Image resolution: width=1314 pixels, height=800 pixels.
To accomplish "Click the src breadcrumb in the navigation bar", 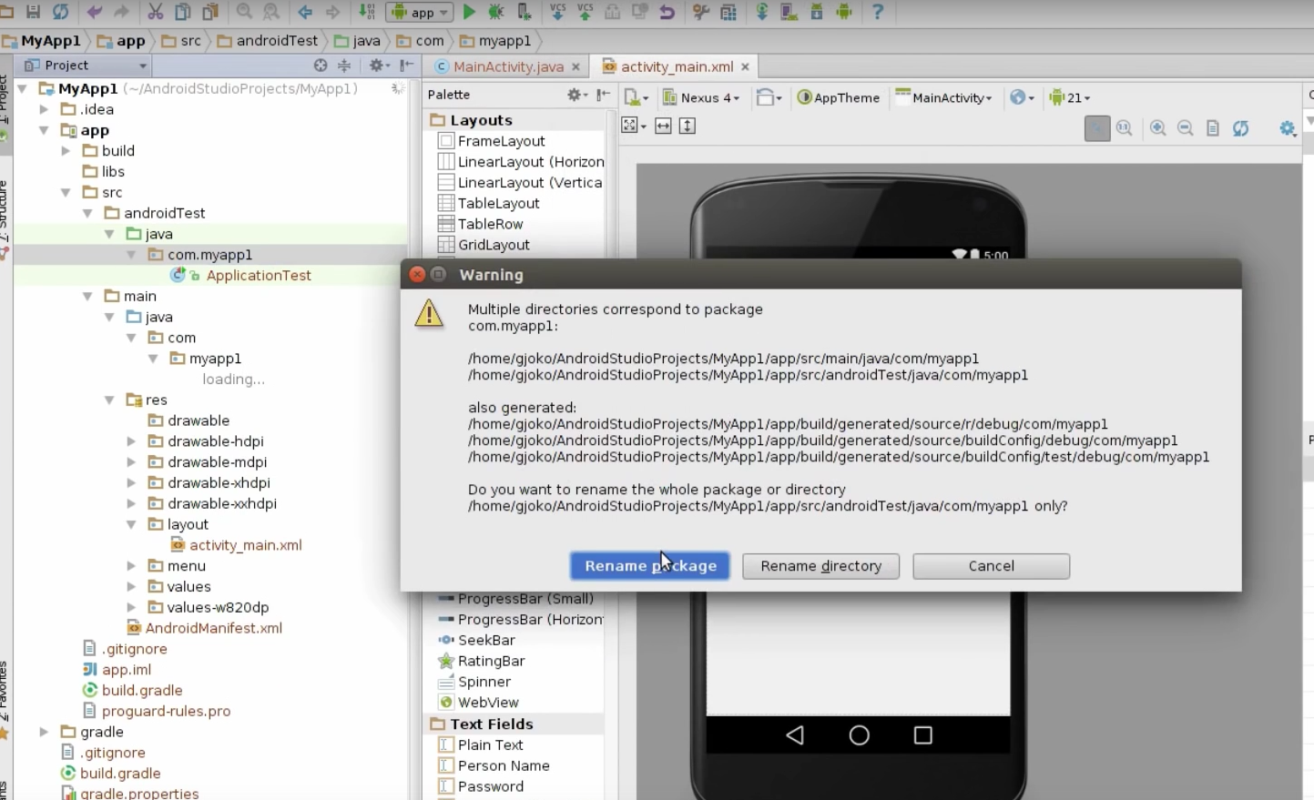I will 182,41.
